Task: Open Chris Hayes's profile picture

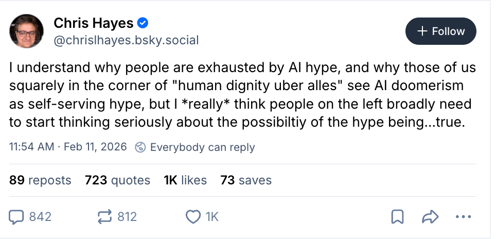Action: [x=27, y=31]
